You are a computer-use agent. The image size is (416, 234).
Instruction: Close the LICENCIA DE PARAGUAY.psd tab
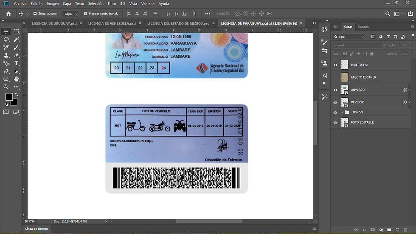click(x=301, y=23)
